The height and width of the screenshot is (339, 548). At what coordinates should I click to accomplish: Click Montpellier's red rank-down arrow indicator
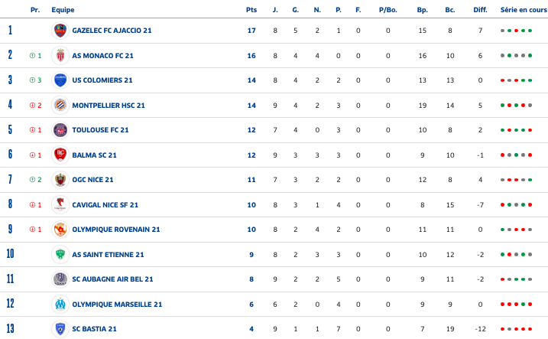32,106
